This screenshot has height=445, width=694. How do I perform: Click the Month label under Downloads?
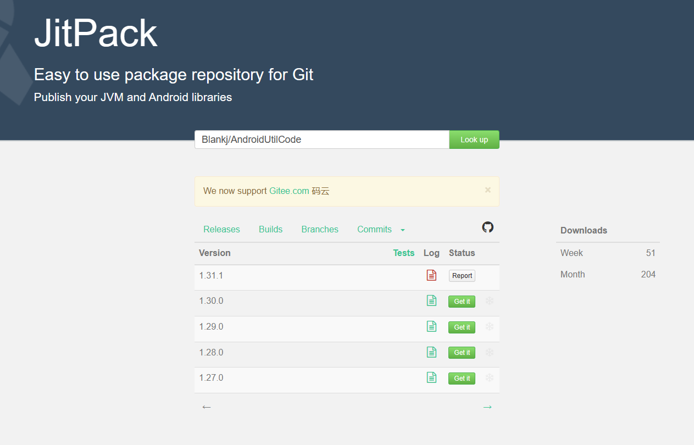coord(573,274)
